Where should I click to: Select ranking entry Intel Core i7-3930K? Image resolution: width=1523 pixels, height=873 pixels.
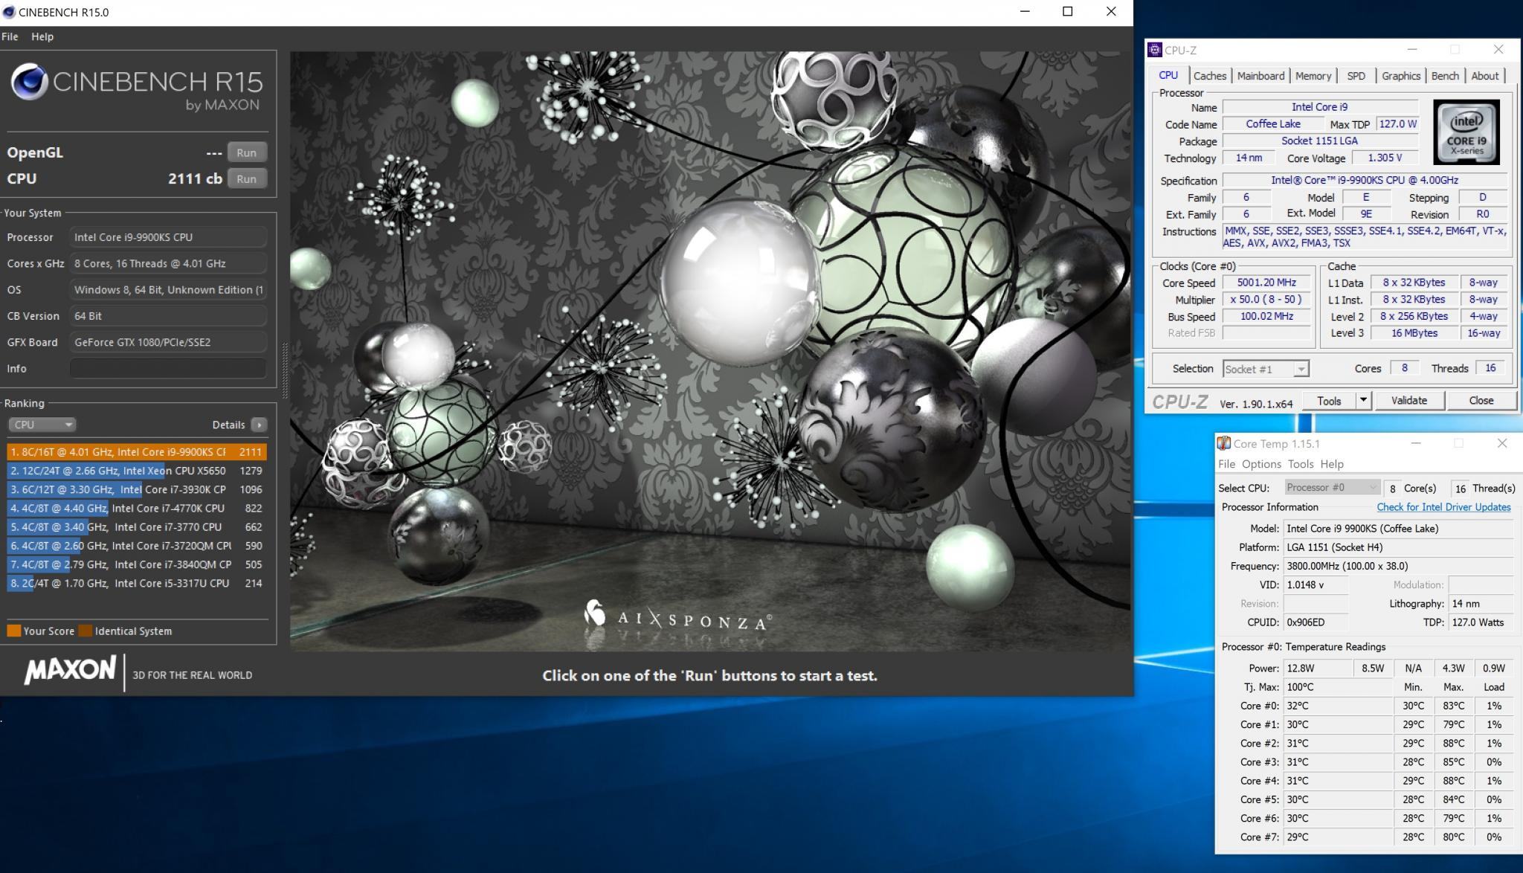[137, 489]
